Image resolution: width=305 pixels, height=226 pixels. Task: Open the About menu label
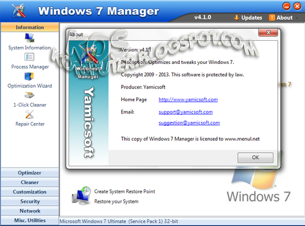pos(284,18)
